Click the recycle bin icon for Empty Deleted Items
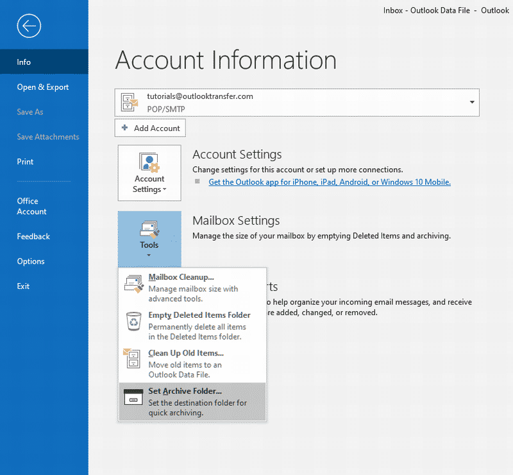513x475 pixels. tap(134, 322)
